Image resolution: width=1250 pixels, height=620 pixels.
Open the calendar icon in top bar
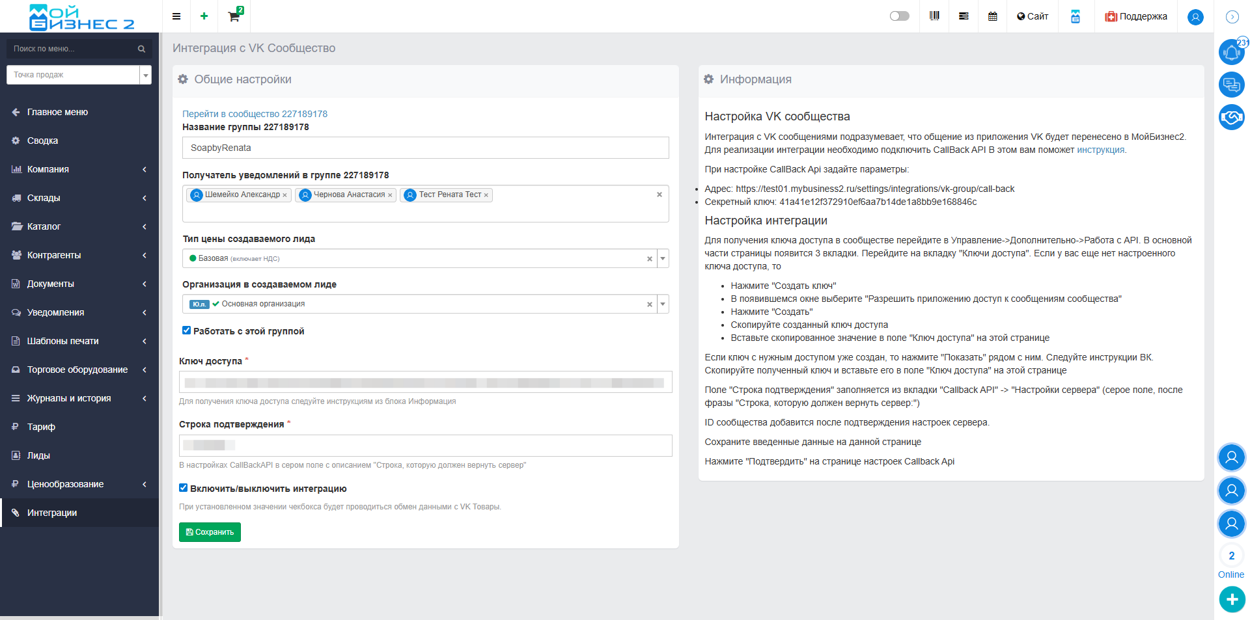[x=992, y=16]
